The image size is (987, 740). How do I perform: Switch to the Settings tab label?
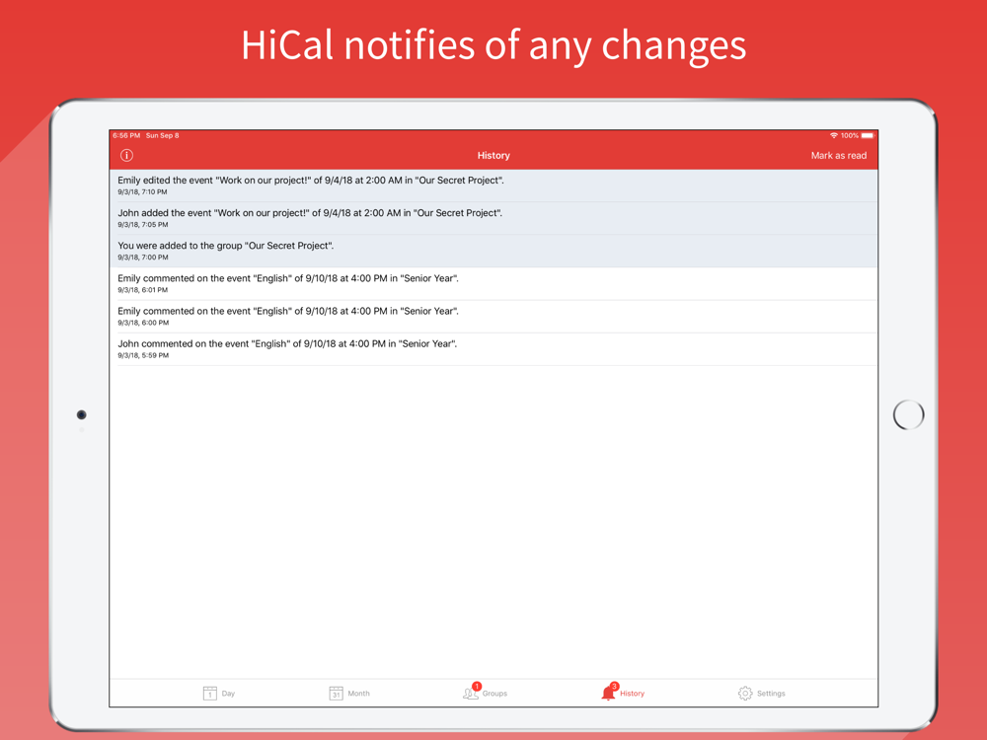pyautogui.click(x=771, y=694)
